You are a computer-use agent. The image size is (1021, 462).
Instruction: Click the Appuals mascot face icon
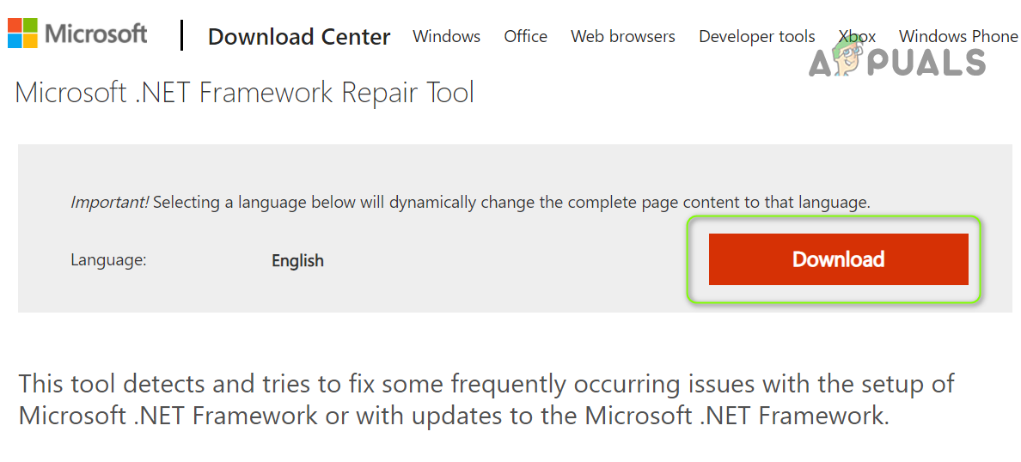click(850, 62)
